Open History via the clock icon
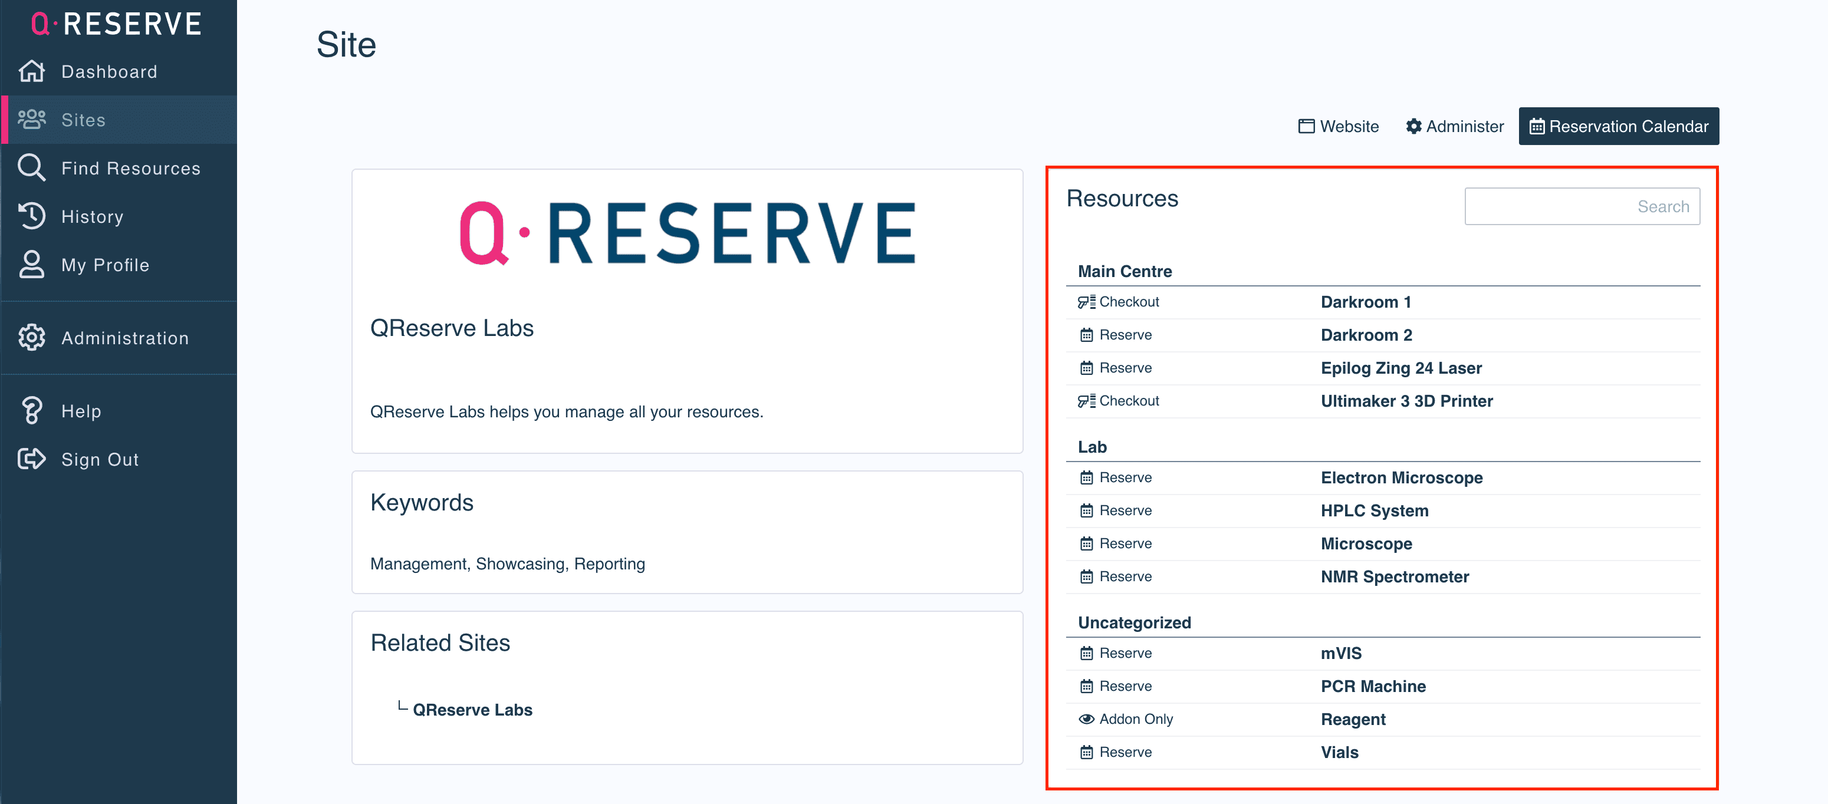 coord(32,216)
